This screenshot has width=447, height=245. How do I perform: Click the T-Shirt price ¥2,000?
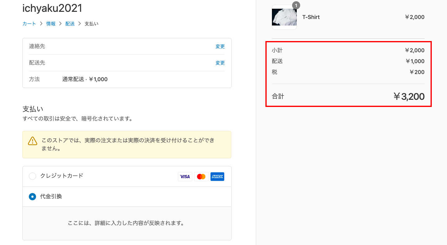click(414, 17)
